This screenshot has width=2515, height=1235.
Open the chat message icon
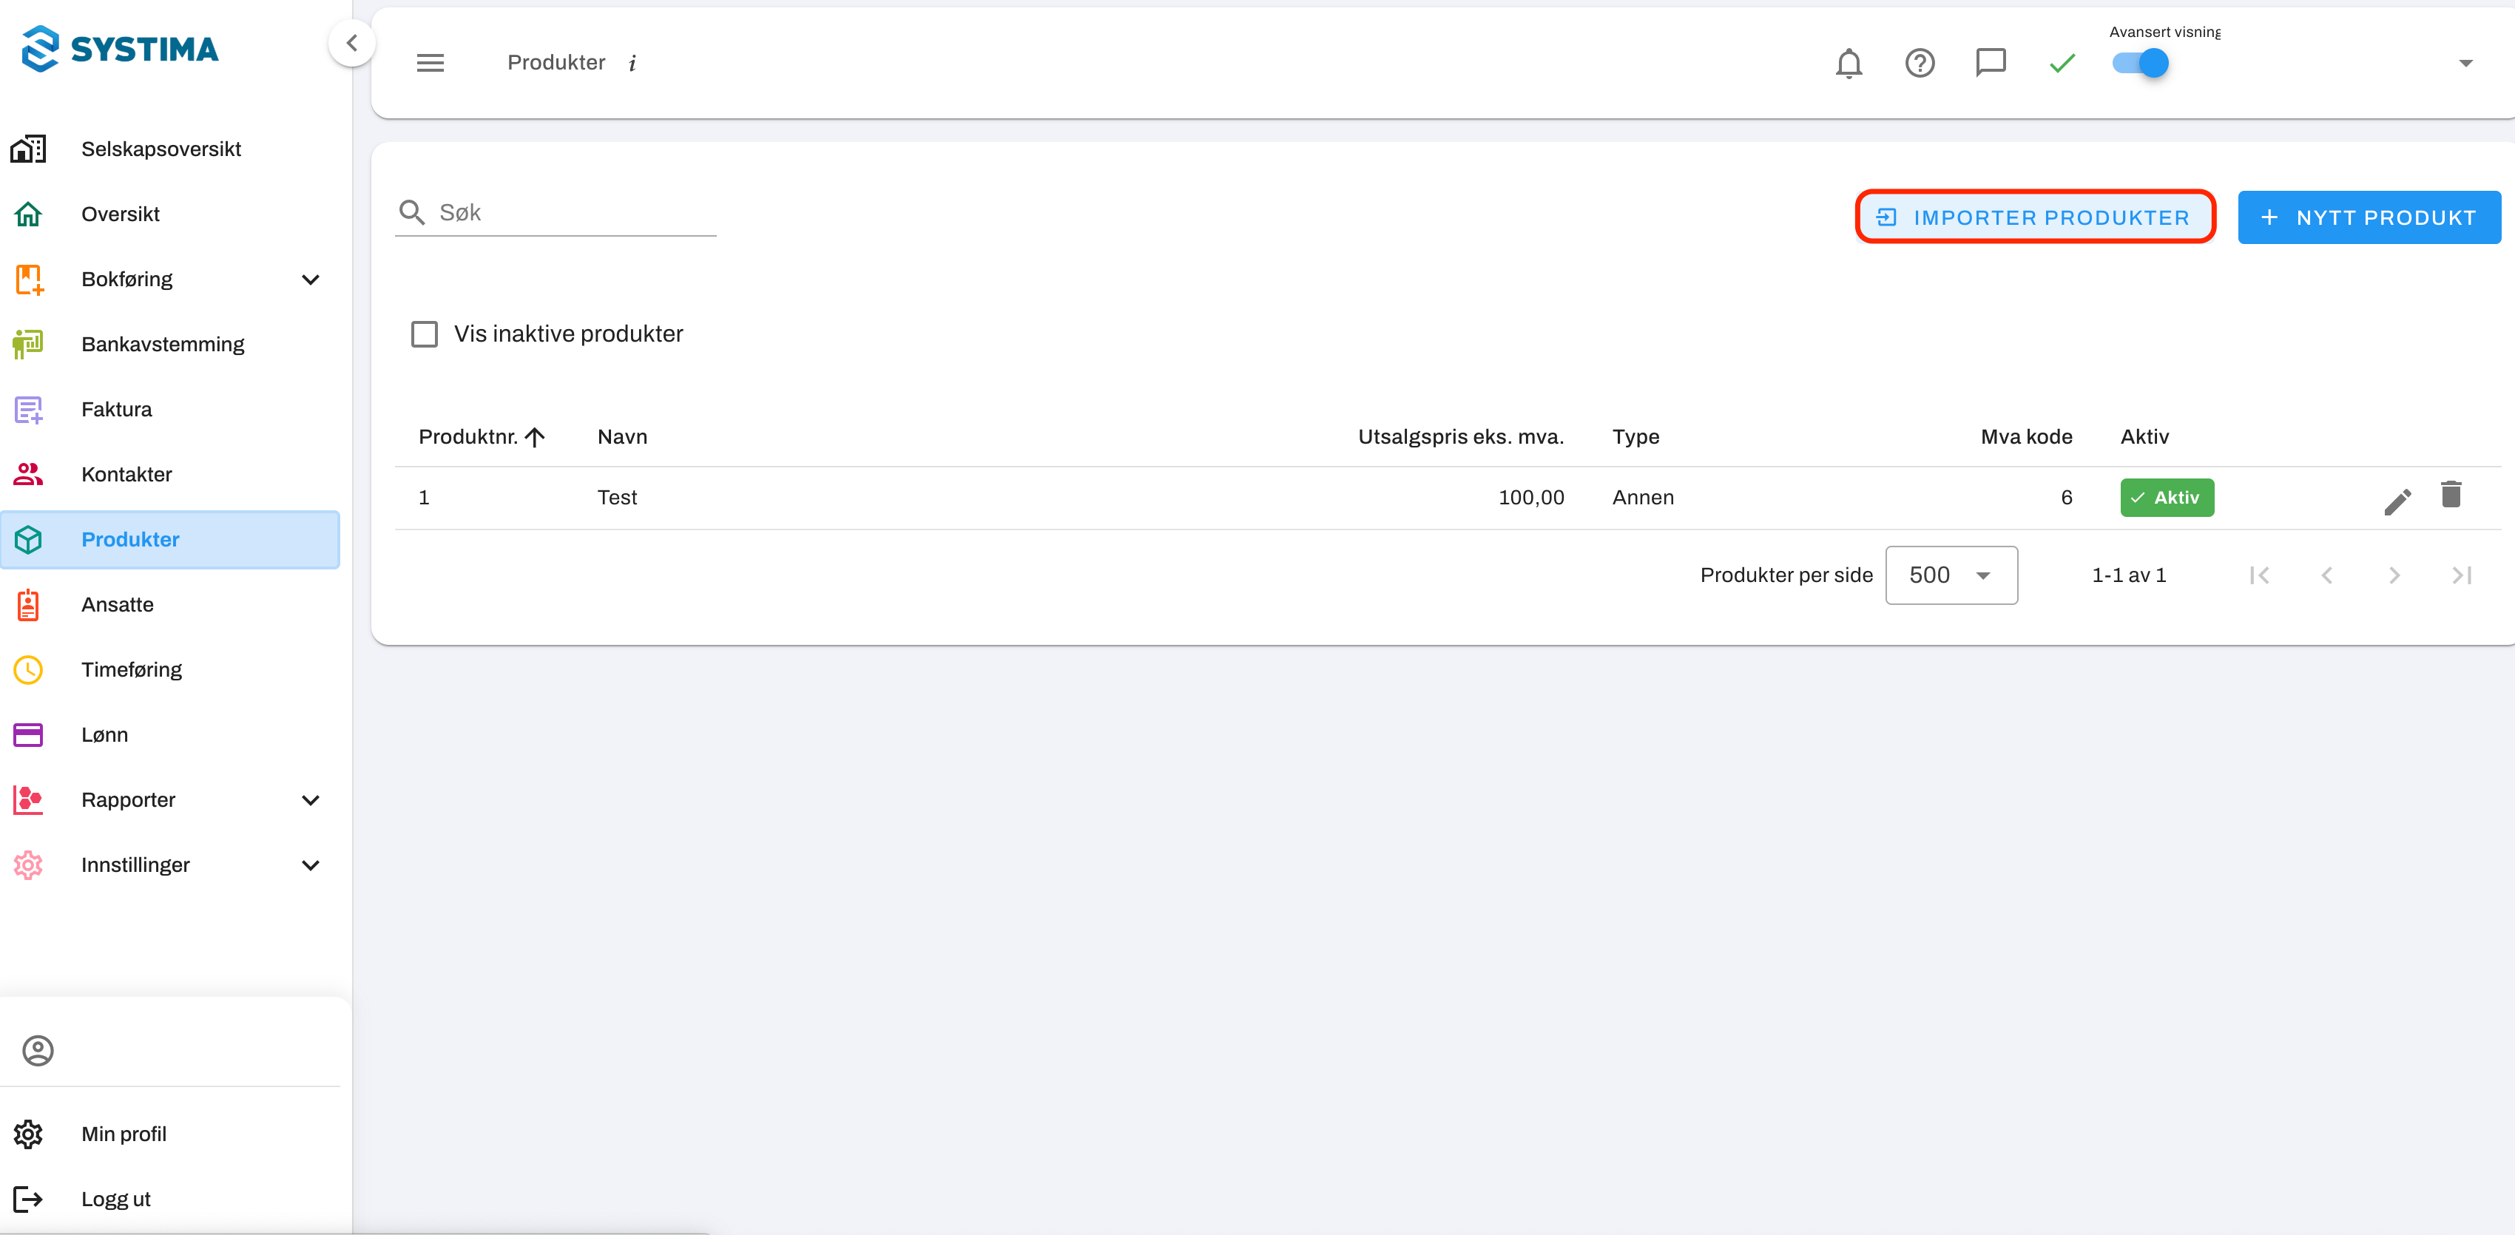(x=1990, y=64)
